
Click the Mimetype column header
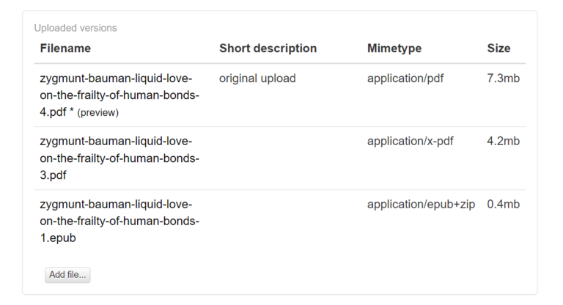click(394, 48)
